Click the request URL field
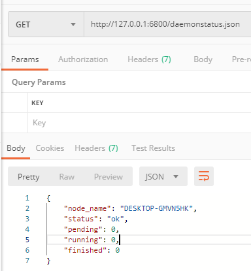The height and width of the screenshot is (271, 251). coord(167,24)
